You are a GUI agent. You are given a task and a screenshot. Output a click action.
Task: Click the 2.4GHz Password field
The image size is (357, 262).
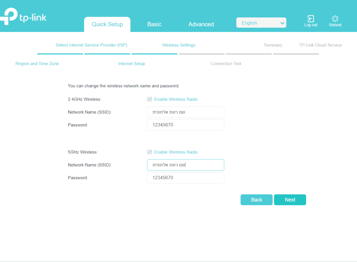tap(185, 125)
